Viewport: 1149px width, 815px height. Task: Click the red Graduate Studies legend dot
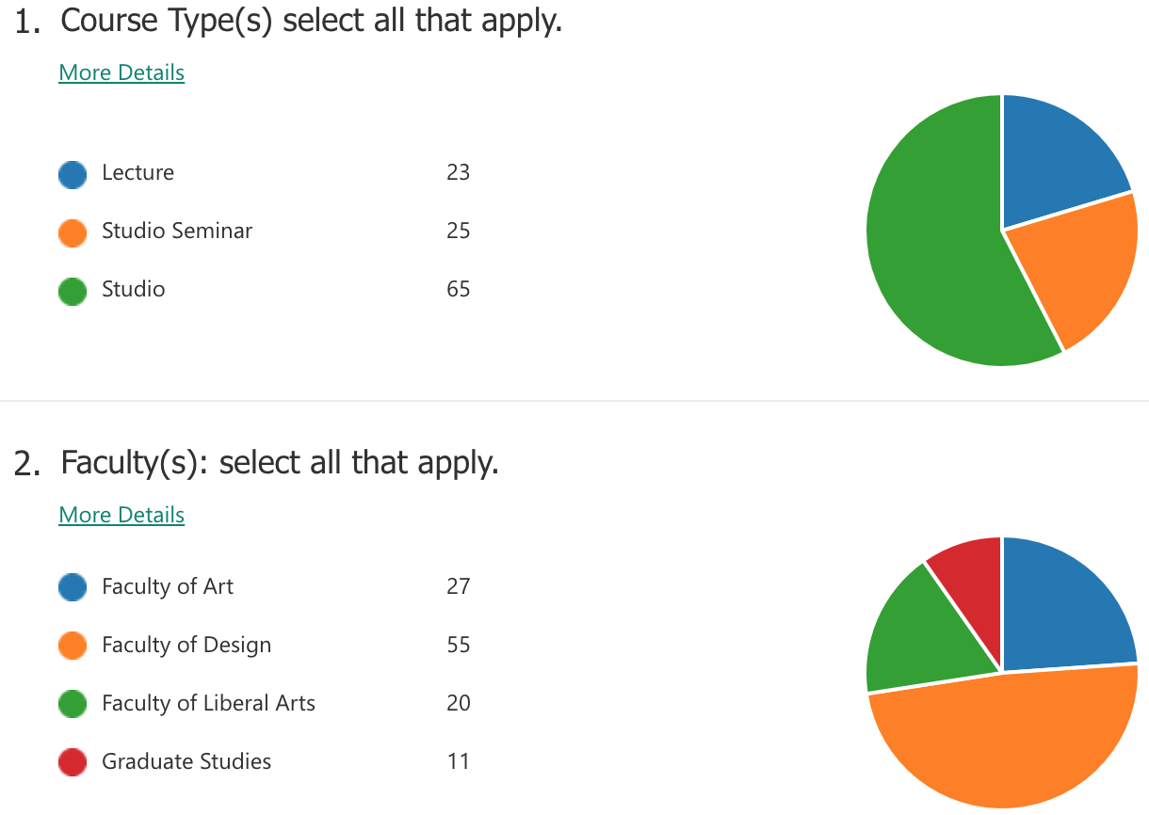73,763
